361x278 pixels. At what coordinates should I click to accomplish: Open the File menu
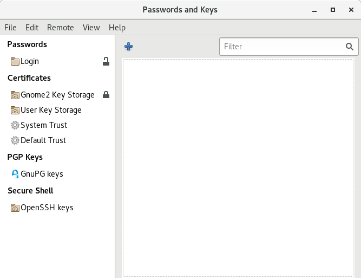pos(10,28)
